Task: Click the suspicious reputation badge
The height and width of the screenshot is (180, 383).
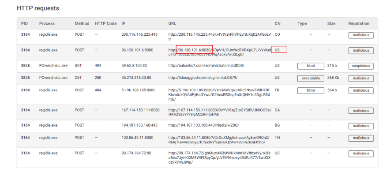Action: pos(360,66)
